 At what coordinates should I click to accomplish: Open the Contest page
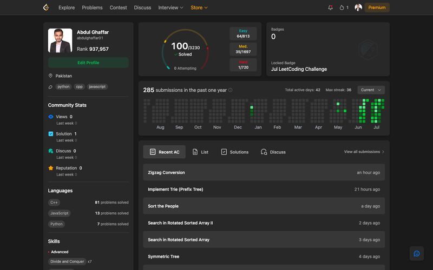tap(118, 8)
